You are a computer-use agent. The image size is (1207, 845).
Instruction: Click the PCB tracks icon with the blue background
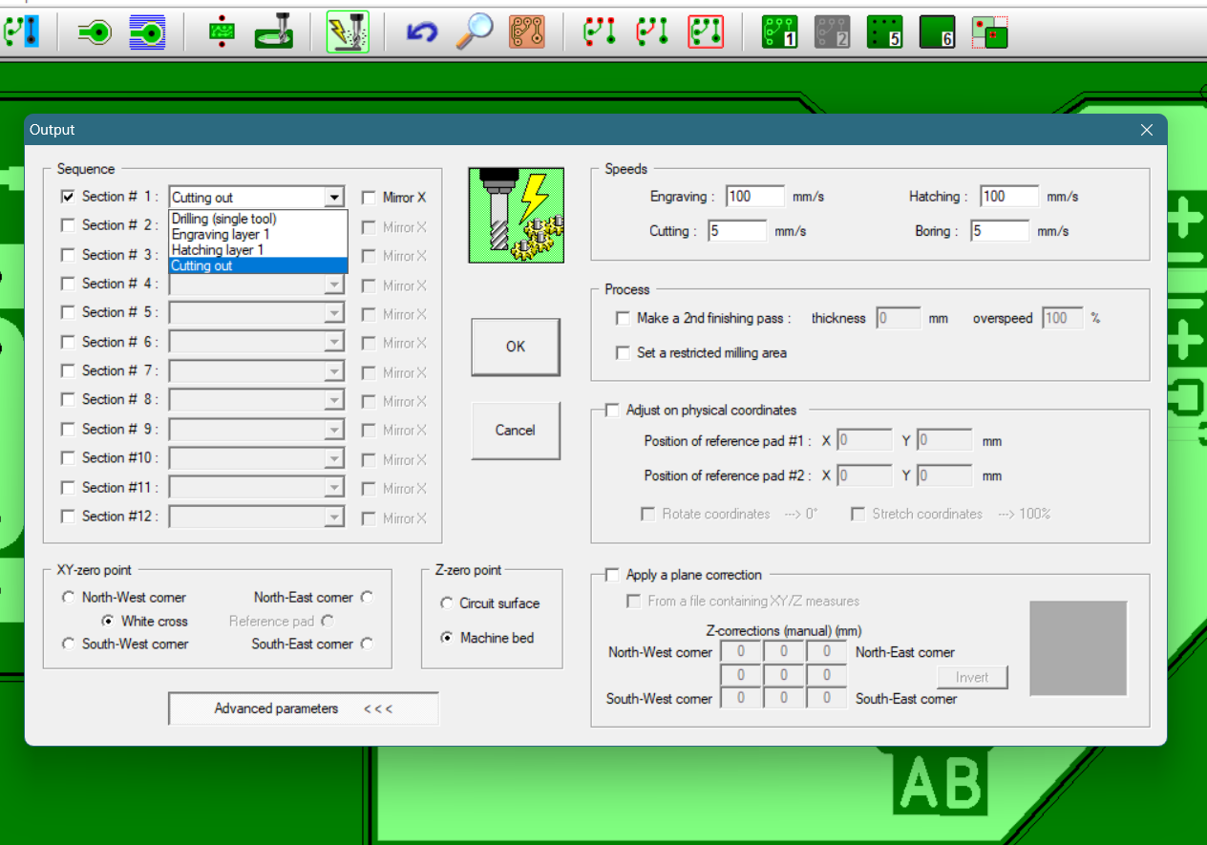pyautogui.click(x=21, y=32)
